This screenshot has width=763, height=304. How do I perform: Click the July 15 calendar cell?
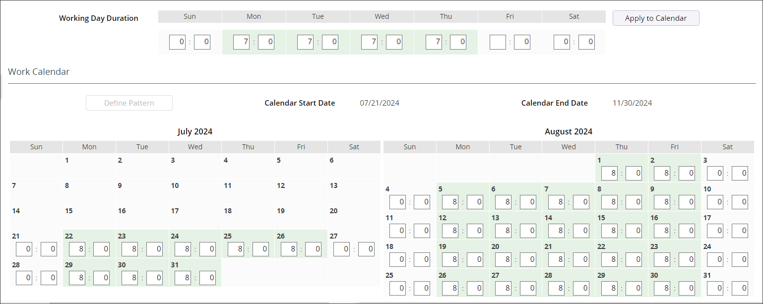[89, 217]
